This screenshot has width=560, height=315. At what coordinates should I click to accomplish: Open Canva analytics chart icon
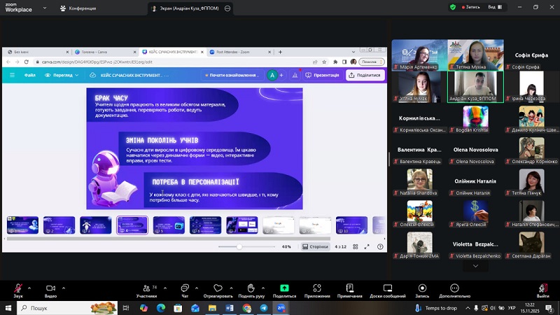point(294,75)
